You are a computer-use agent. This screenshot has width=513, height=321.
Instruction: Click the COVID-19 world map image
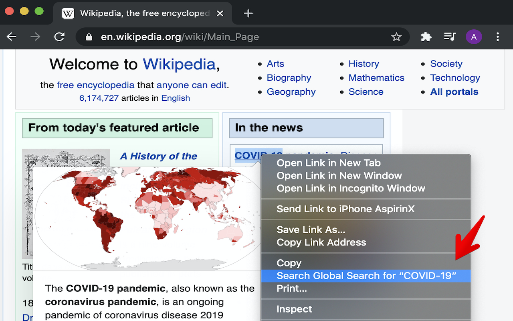pos(147,218)
